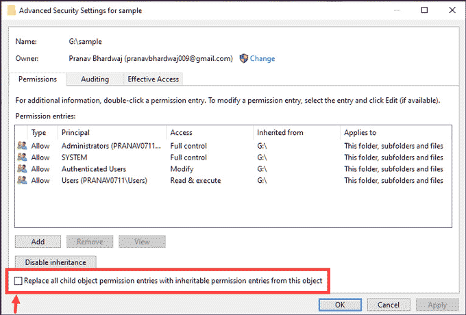Confirm with the OK button
Viewport: 466px width, 315px height.
coord(340,305)
